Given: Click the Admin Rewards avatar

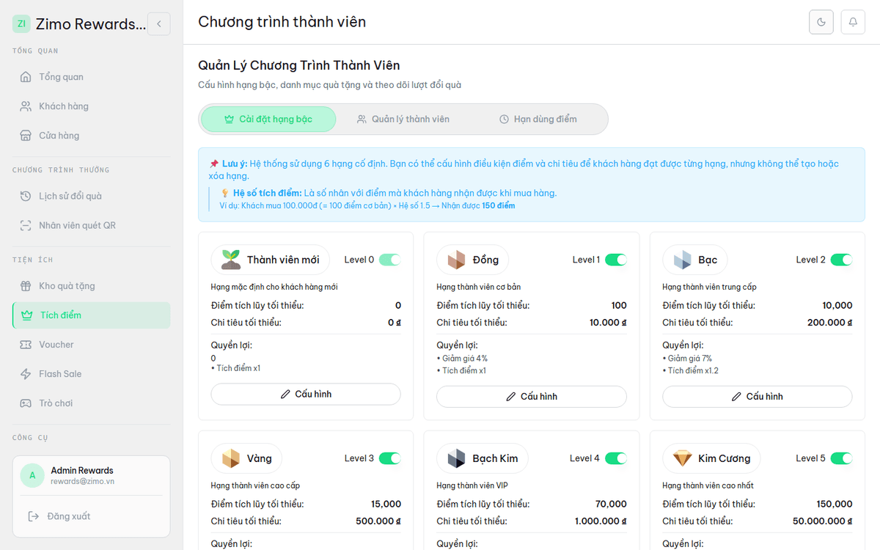Looking at the screenshot, I should 32,475.
